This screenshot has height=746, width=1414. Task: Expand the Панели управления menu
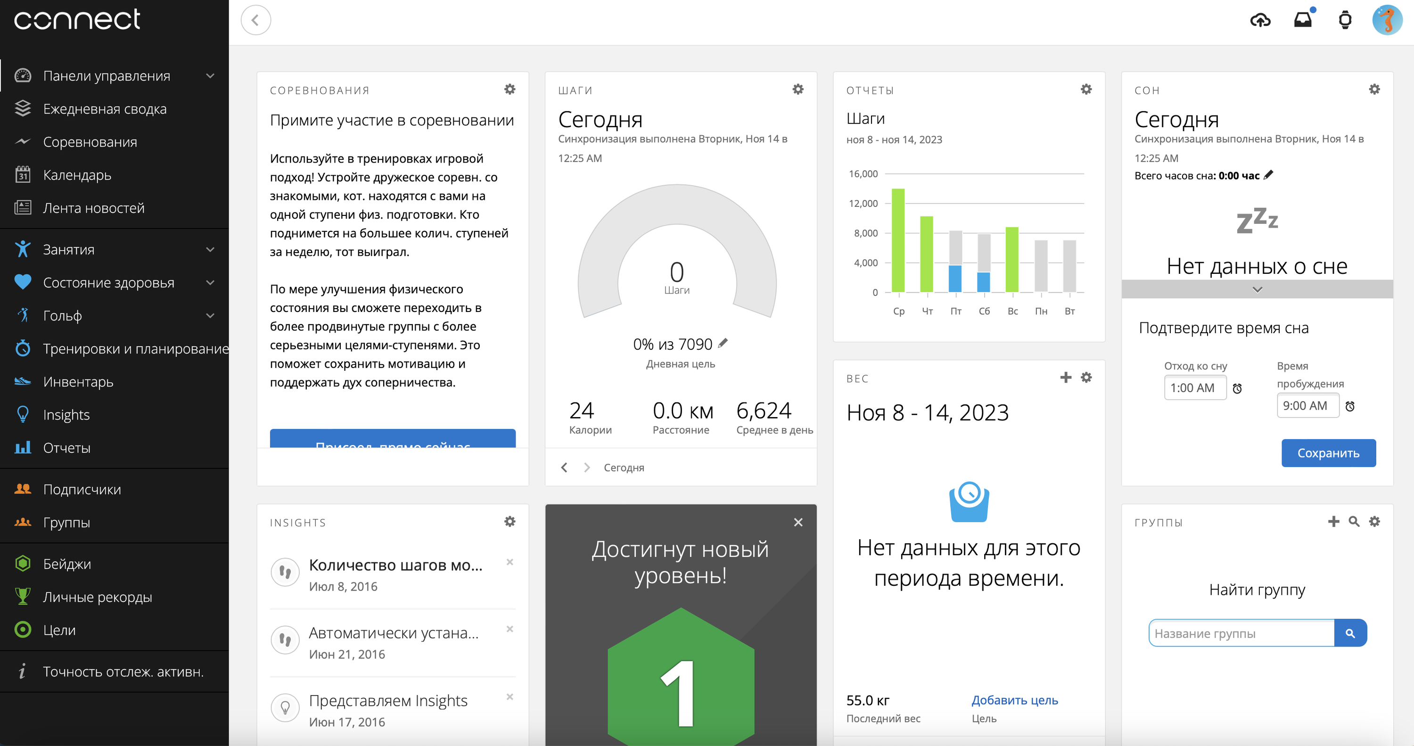[x=210, y=76]
